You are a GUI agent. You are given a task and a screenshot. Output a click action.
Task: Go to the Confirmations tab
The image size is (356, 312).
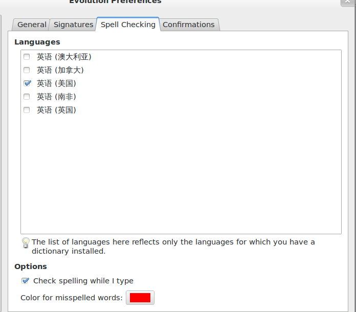click(x=188, y=25)
